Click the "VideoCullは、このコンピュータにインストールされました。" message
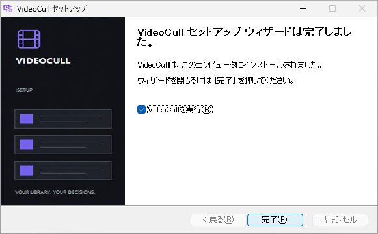This screenshot has height=234, width=378. click(230, 65)
